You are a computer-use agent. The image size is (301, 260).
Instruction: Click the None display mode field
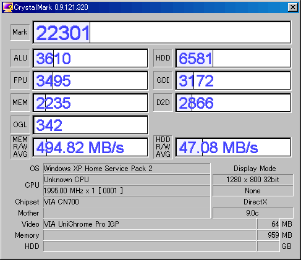(253, 191)
